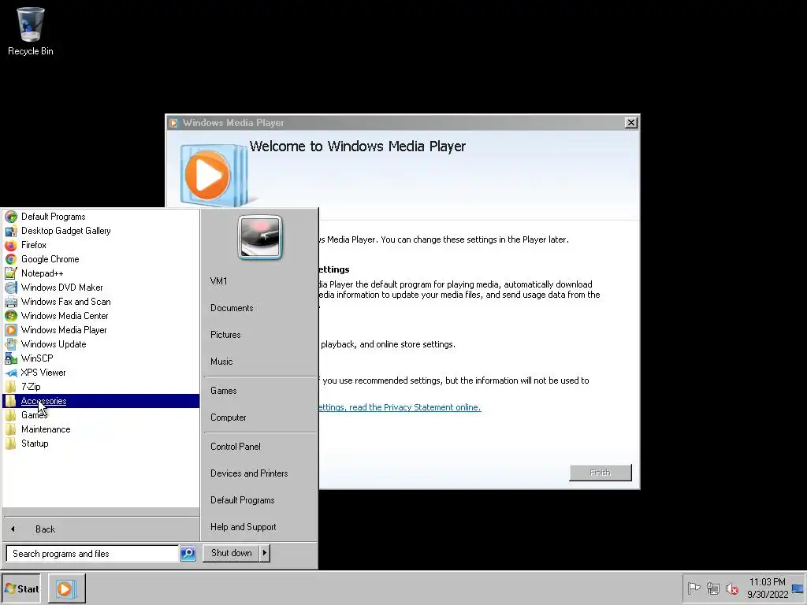The height and width of the screenshot is (605, 807).
Task: Click the Shut down button
Action: [231, 553]
